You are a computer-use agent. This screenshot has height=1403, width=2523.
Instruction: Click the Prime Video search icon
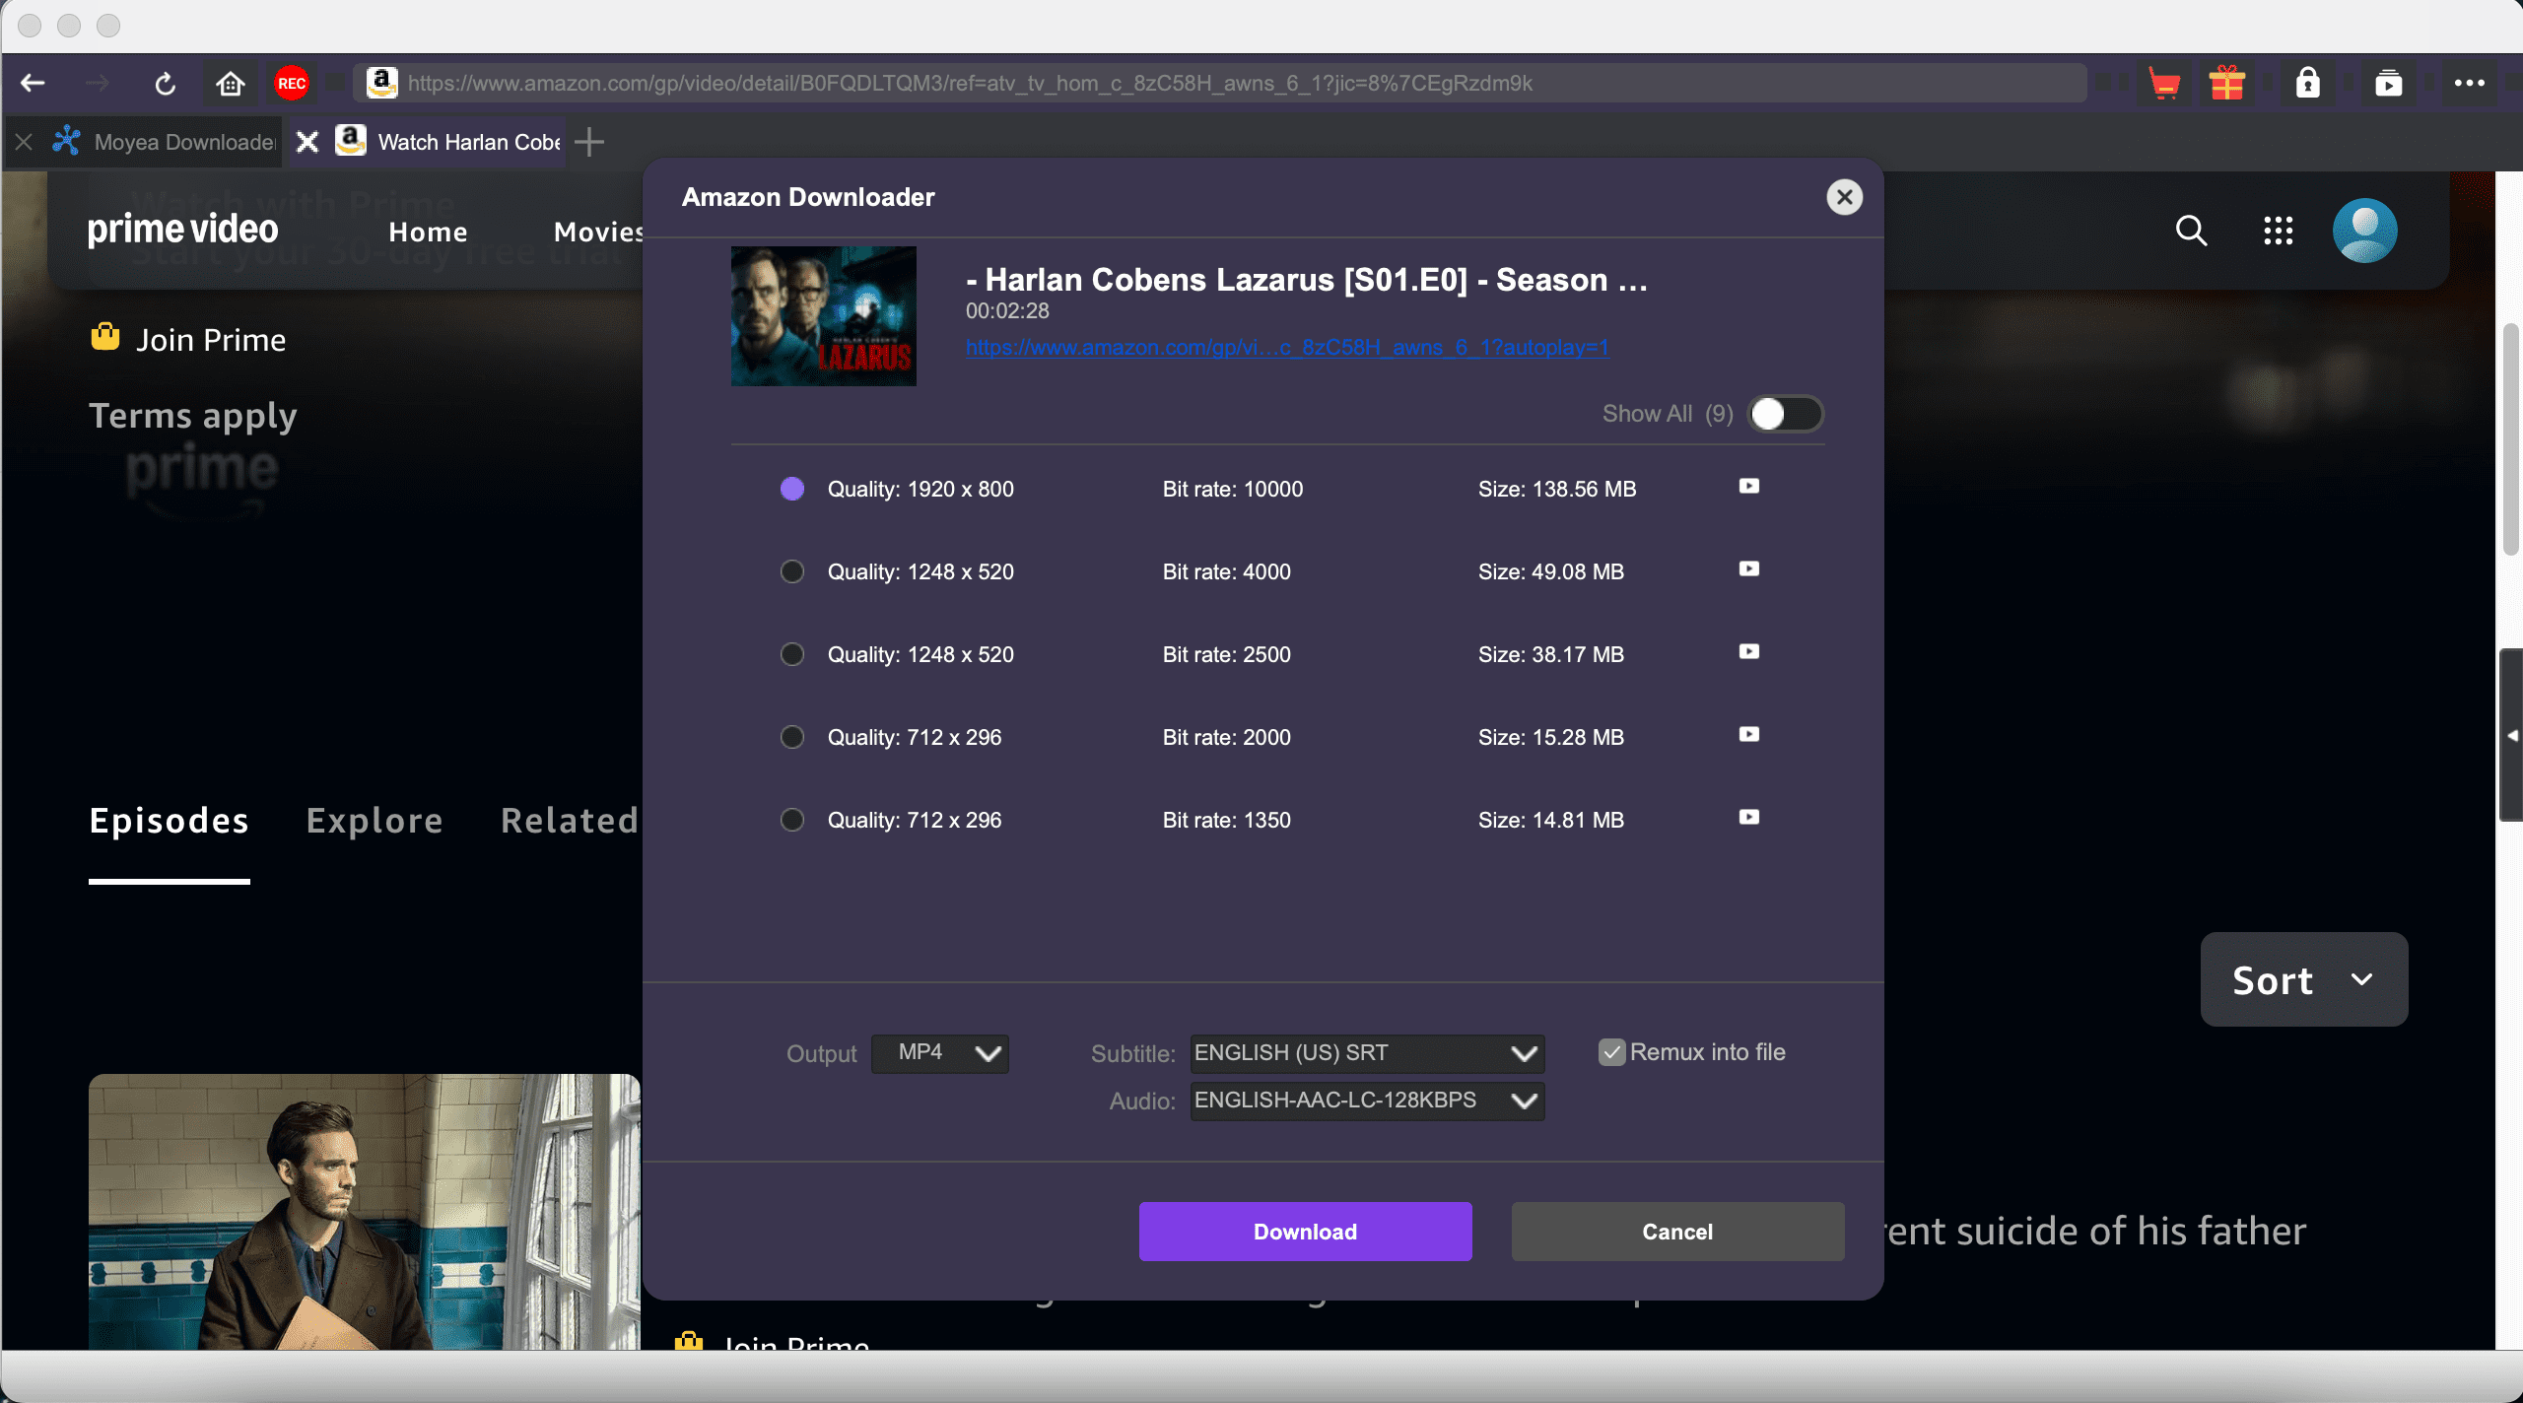[2191, 231]
